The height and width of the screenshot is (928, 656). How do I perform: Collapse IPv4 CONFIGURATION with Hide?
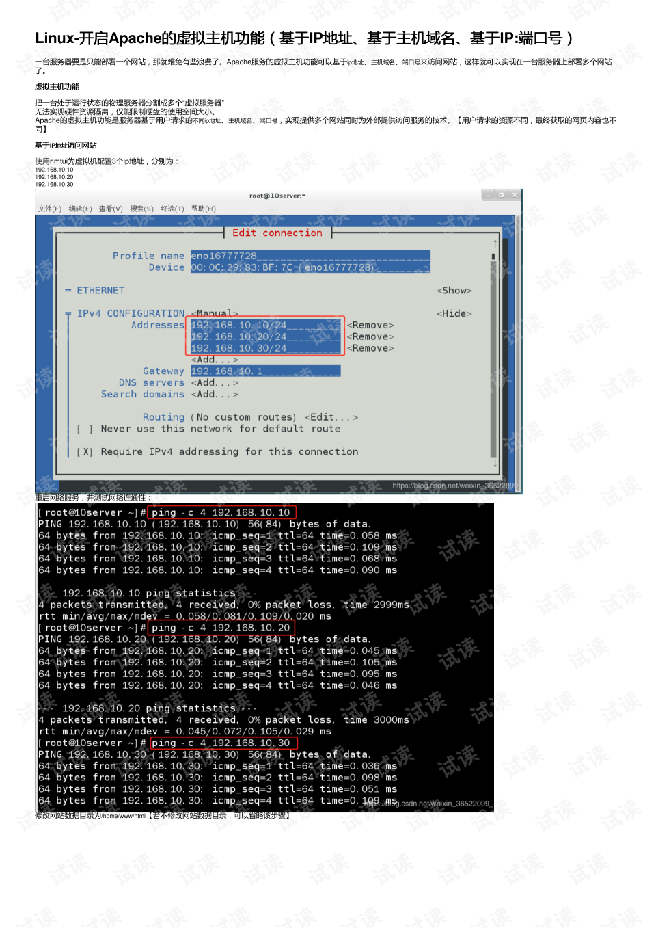tap(454, 314)
